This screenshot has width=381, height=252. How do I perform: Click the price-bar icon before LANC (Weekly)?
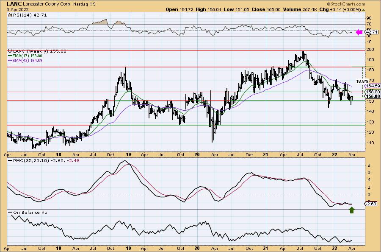(x=10, y=51)
